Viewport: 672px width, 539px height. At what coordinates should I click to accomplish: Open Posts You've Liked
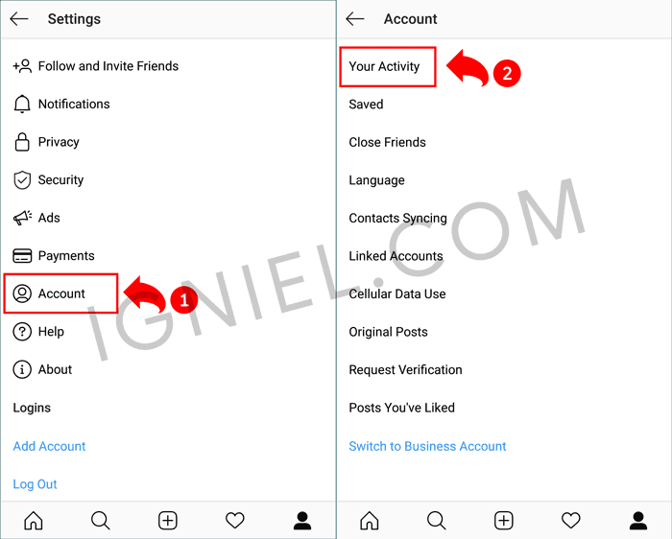tap(401, 408)
